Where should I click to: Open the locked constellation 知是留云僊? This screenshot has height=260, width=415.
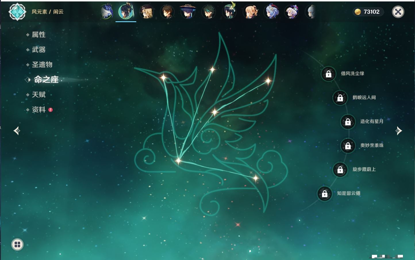click(325, 194)
